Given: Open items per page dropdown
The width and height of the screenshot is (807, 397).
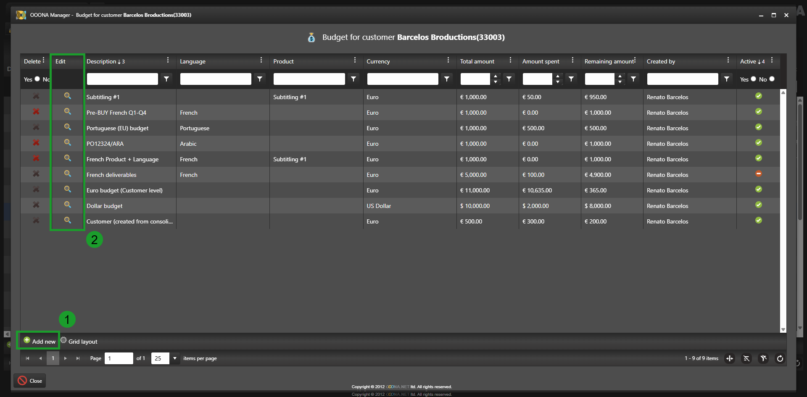Looking at the screenshot, I should (175, 358).
